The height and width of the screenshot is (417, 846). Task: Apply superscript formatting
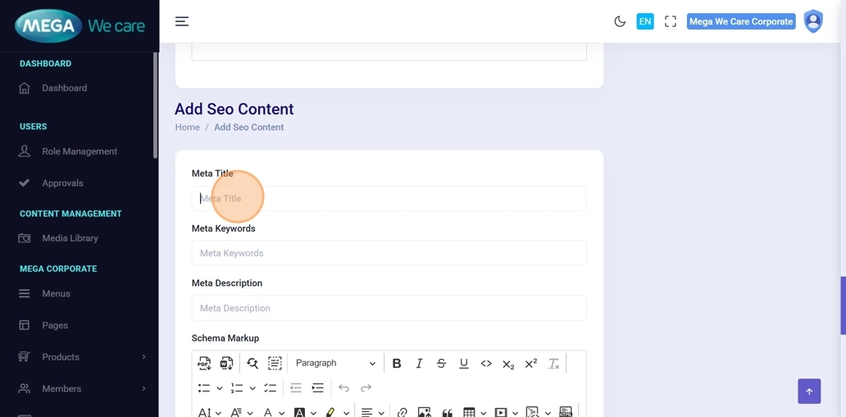530,363
